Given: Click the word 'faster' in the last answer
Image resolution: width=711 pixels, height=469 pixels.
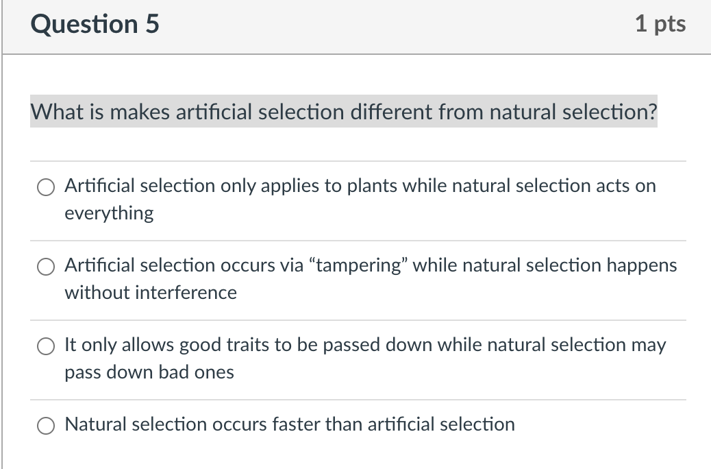Looking at the screenshot, I should coord(295,424).
